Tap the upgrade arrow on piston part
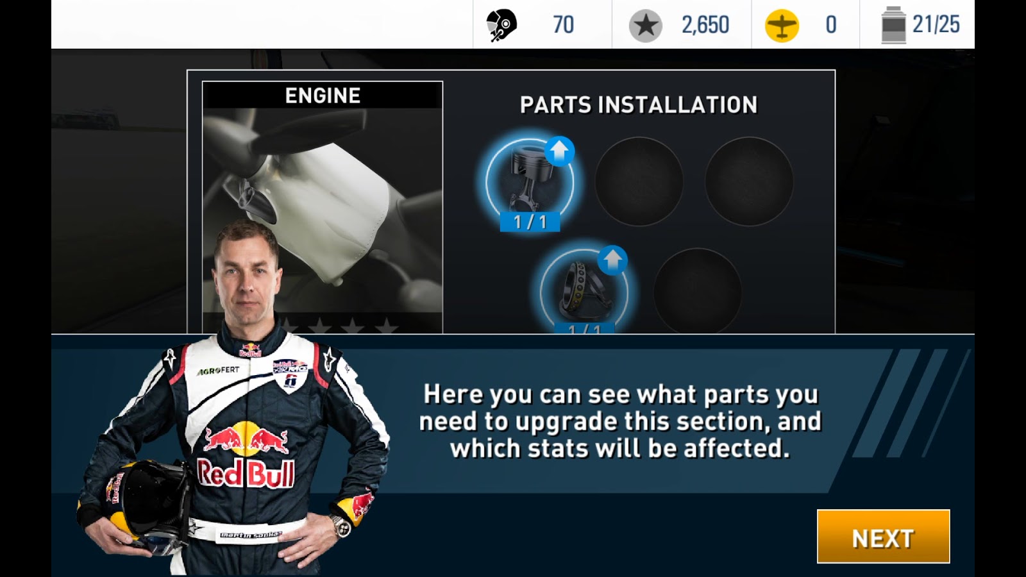The width and height of the screenshot is (1026, 577). point(559,151)
